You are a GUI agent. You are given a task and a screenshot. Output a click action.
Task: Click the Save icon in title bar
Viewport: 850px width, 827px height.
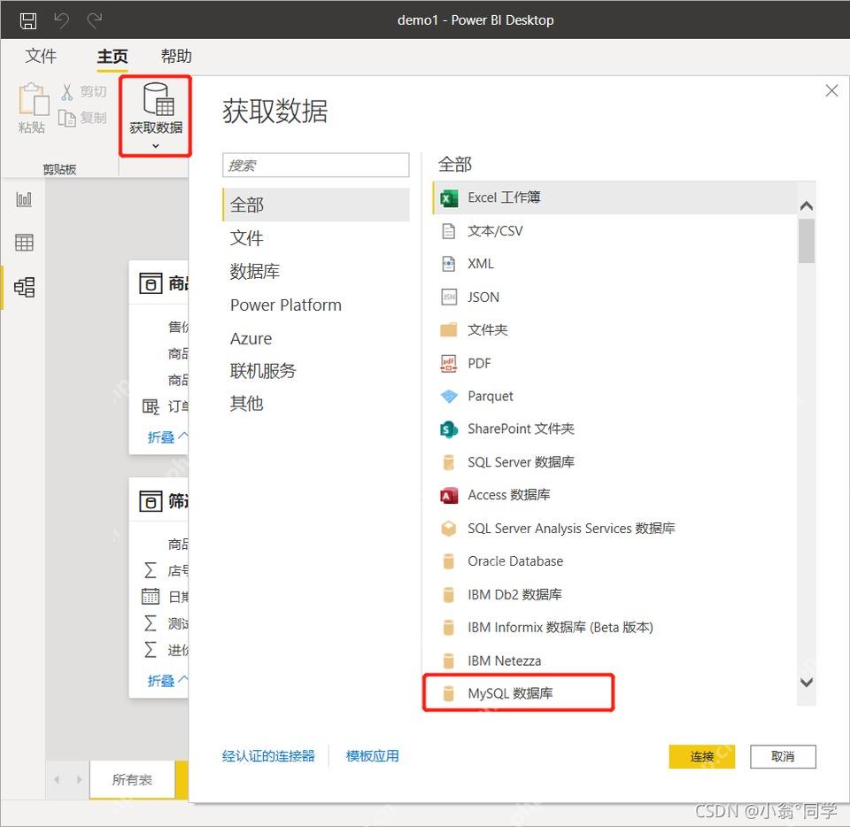pyautogui.click(x=28, y=20)
